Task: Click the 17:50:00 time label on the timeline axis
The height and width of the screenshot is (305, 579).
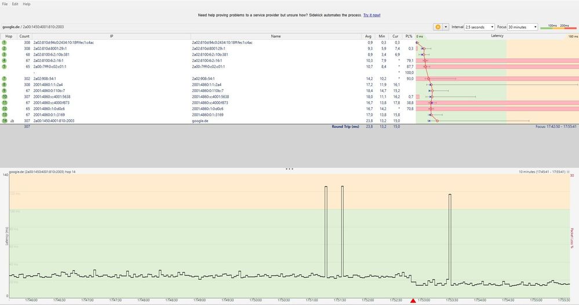Action: 256,300
